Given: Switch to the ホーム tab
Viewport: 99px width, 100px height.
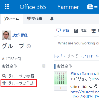Looking at the screenshot, I should [x=11, y=19].
